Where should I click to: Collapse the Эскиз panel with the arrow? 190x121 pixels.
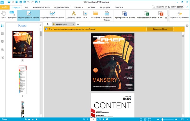click(x=41, y=25)
